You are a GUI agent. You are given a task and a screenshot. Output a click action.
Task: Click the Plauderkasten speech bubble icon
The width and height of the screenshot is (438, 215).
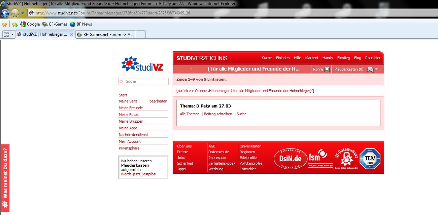coord(370,69)
